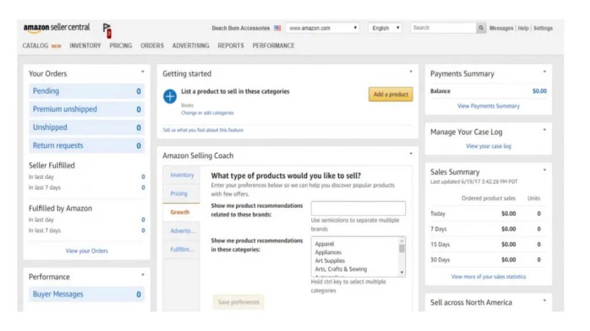
Task: Click View Payments Summary link
Action: point(489,106)
